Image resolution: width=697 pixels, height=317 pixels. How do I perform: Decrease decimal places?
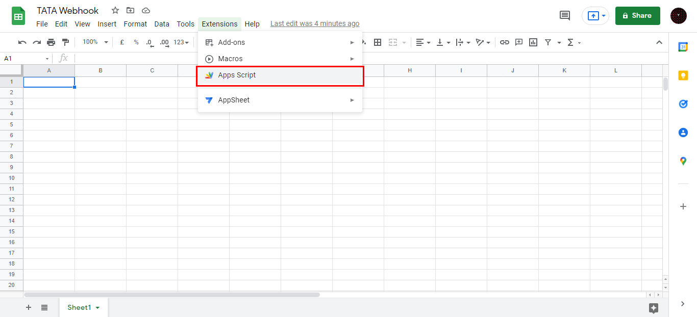(x=150, y=42)
